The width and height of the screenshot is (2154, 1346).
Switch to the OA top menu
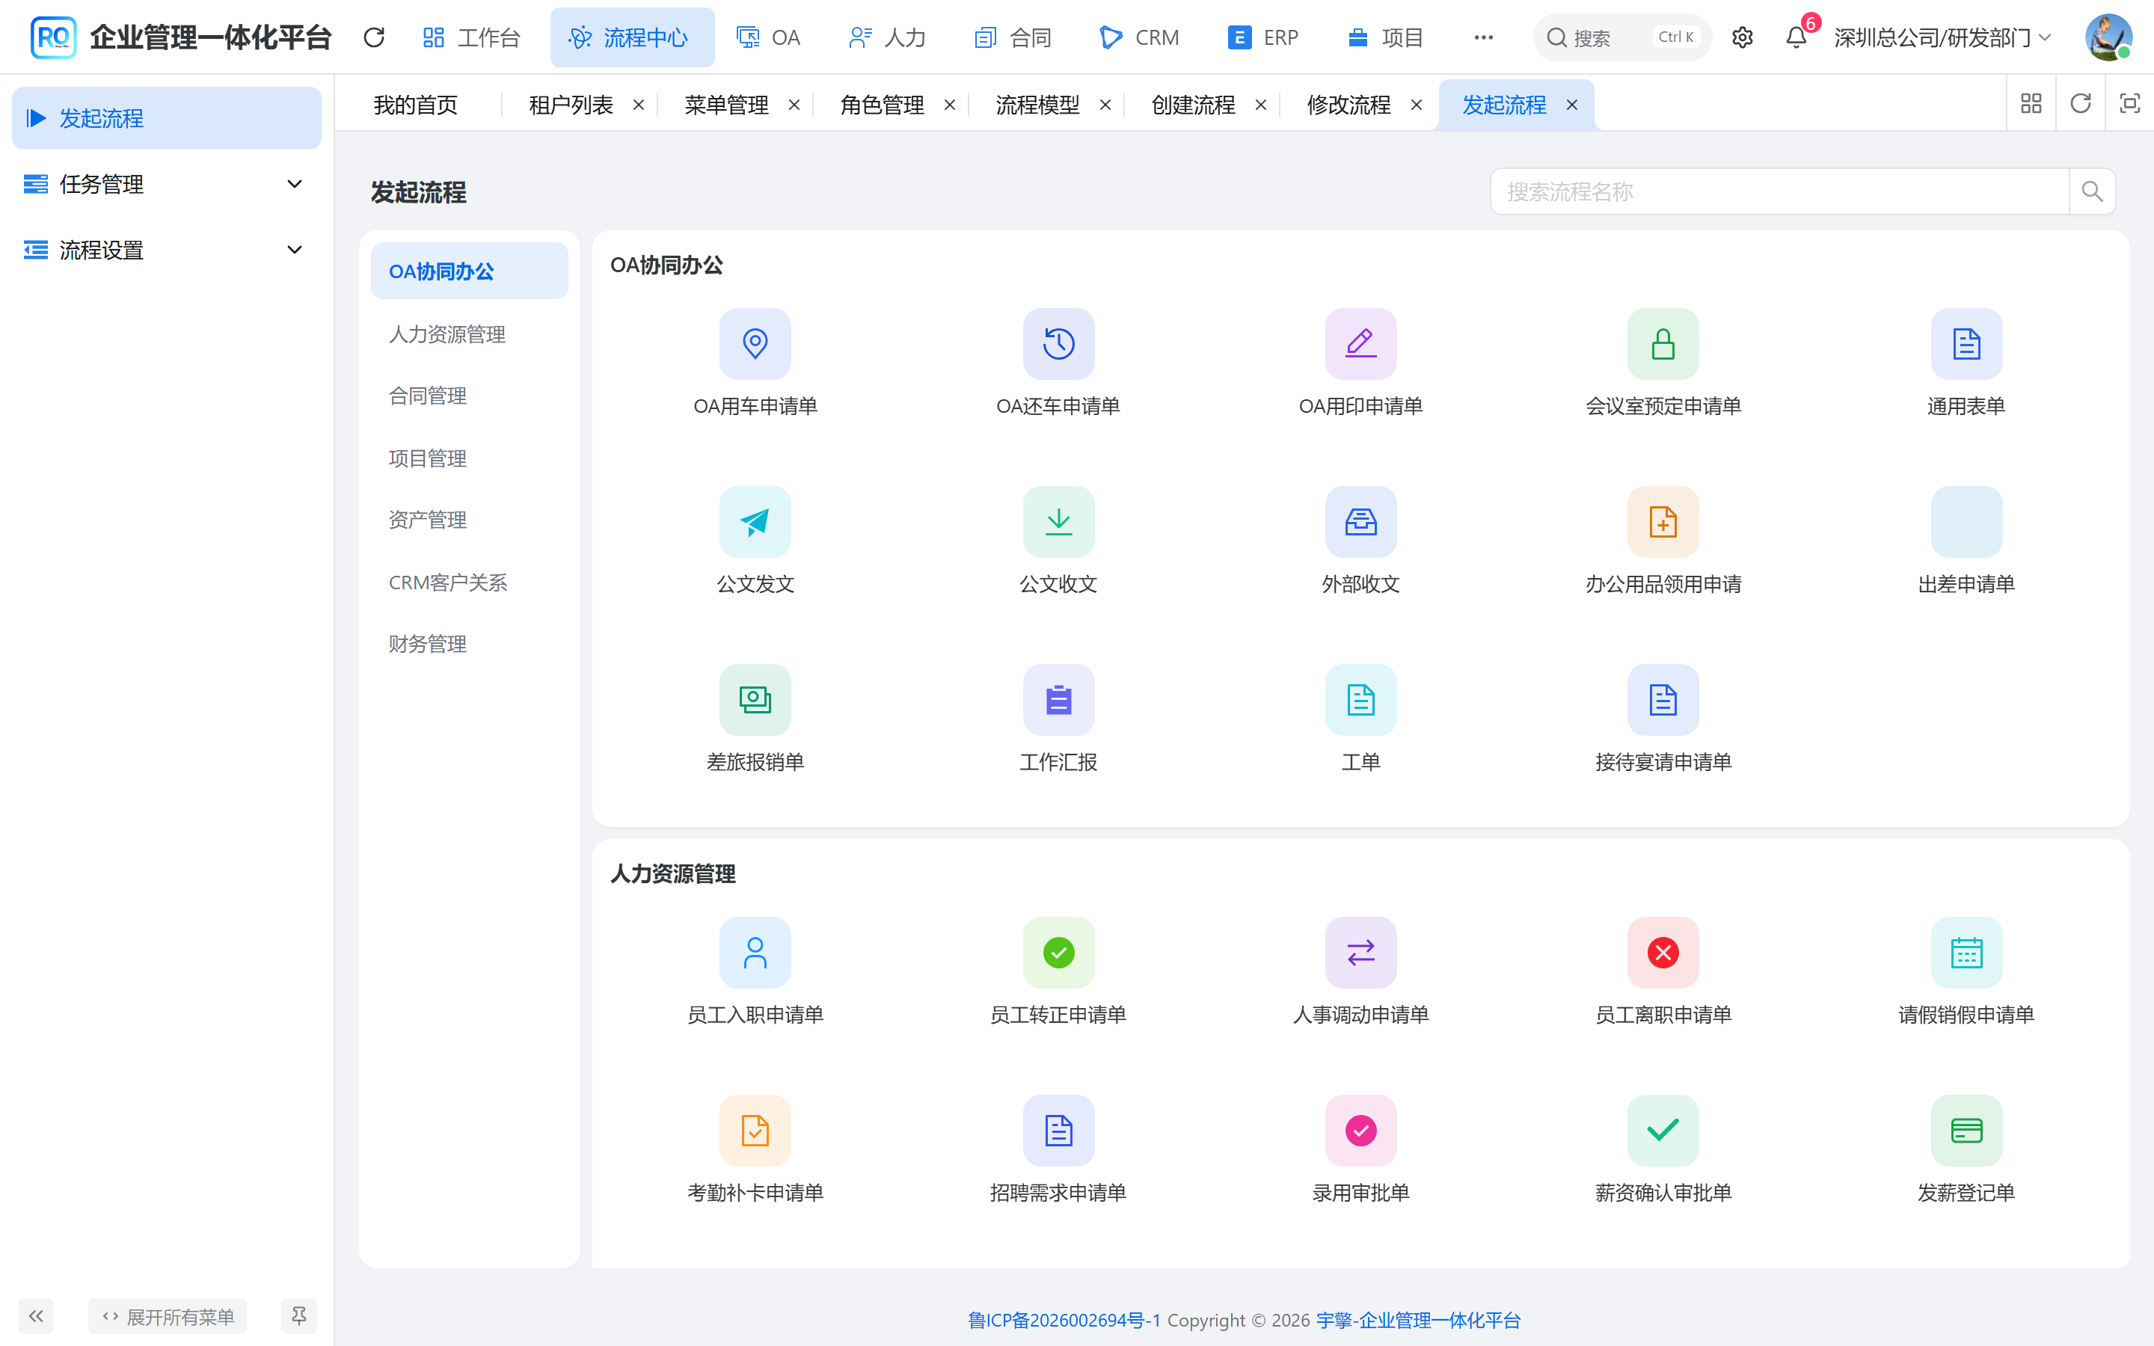coord(768,37)
